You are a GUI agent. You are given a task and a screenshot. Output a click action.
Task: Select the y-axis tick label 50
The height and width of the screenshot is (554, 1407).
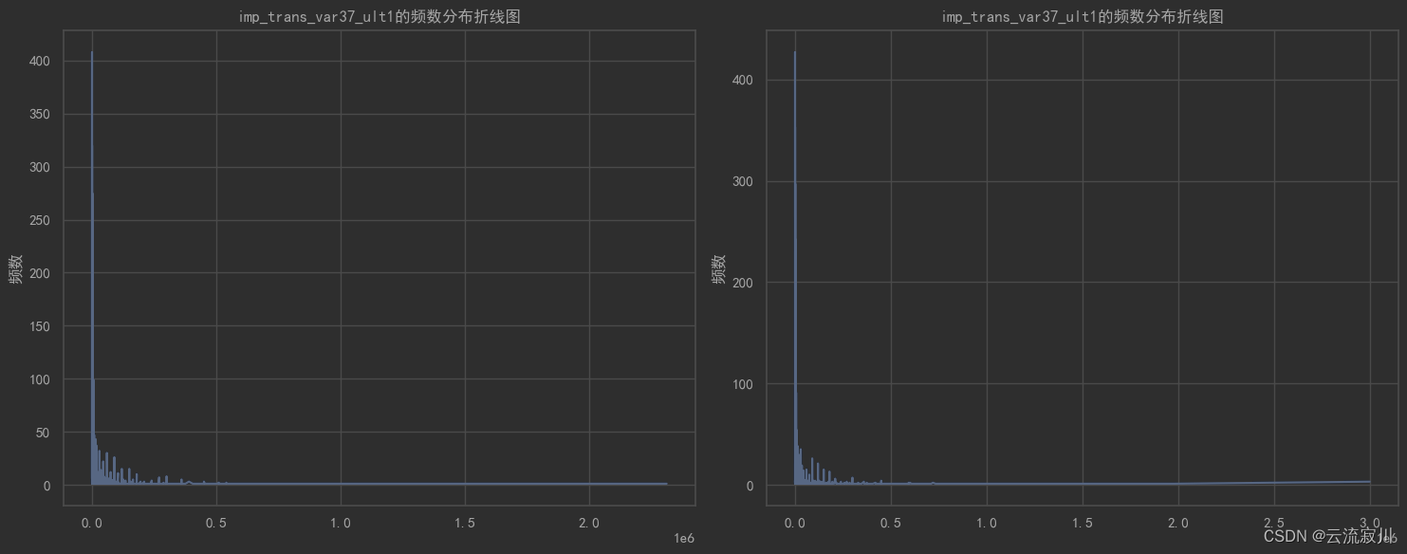[x=43, y=433]
